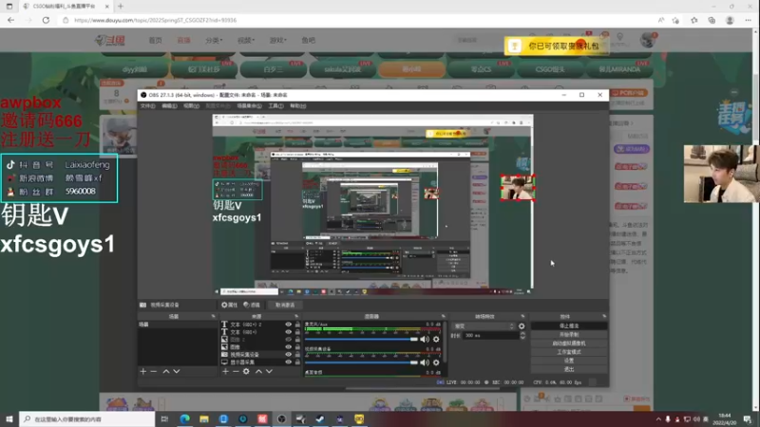This screenshot has height=427, width=760.
Task: Remove the selected source with the minus icon
Action: 236,371
